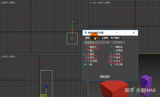This screenshot has height=97, width=160.
Task: Click the 清除全部 button
Action: coord(105,76)
